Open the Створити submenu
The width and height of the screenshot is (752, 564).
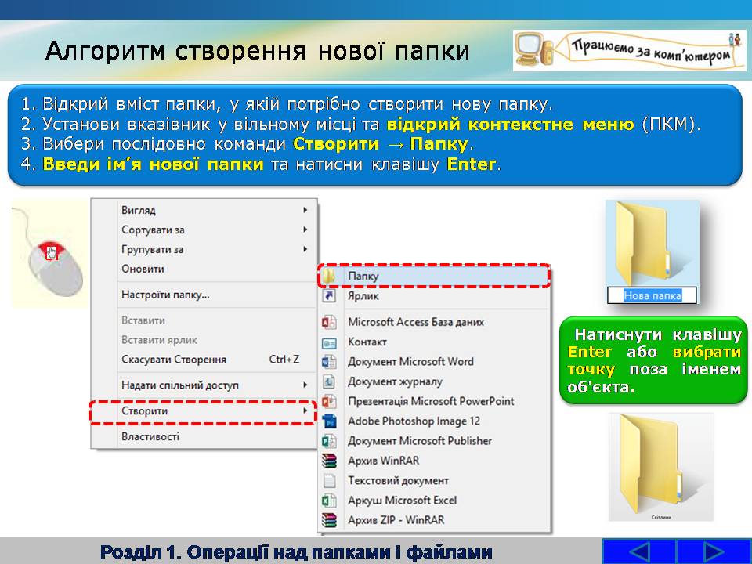[x=203, y=411]
